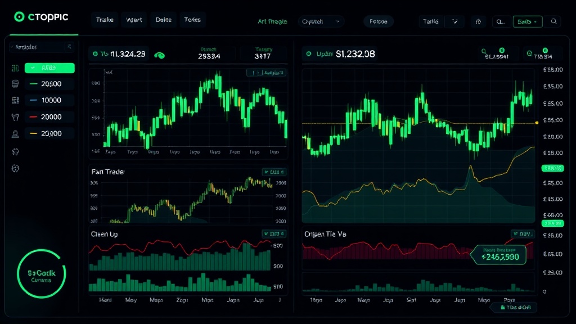Click the 10000 value in the sidebar
Screen dimensions: 576x324
pos(51,100)
